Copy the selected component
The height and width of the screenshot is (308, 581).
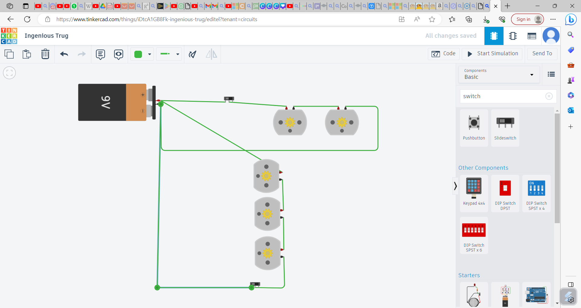point(9,54)
